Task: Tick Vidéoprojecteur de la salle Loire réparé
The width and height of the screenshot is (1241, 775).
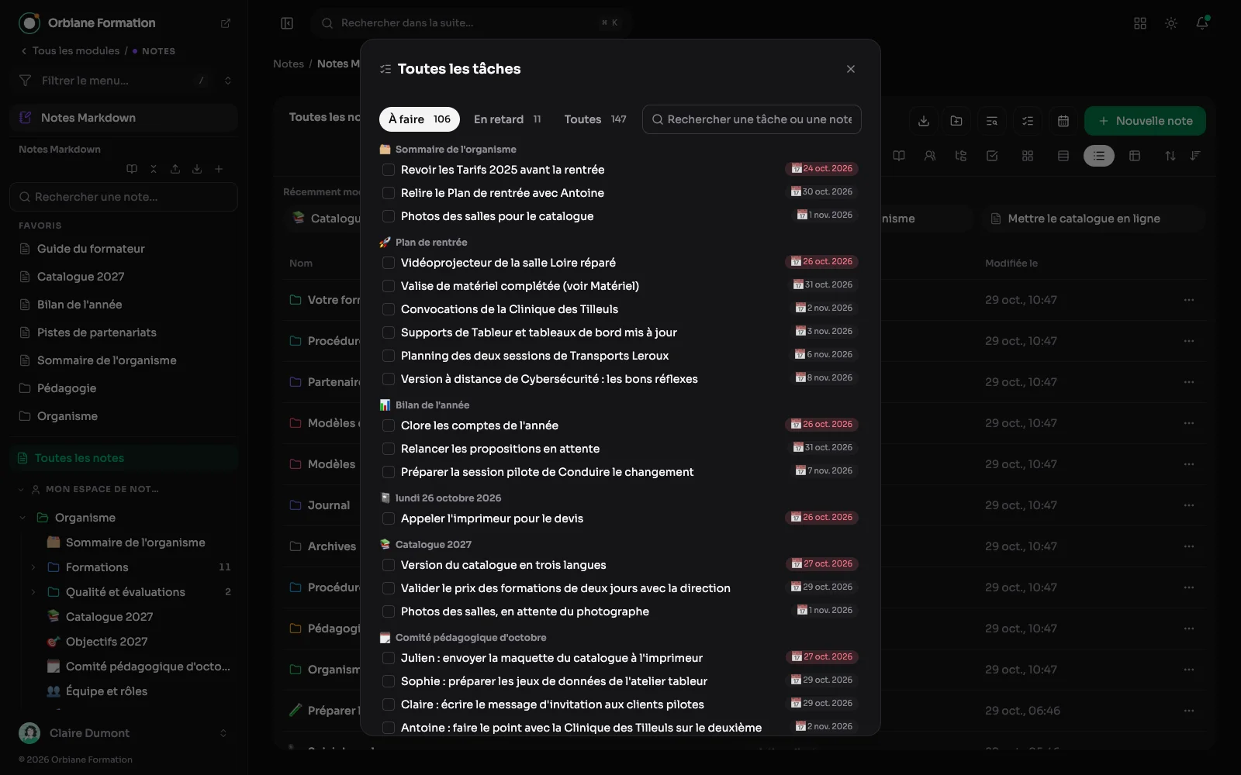Action: [389, 263]
